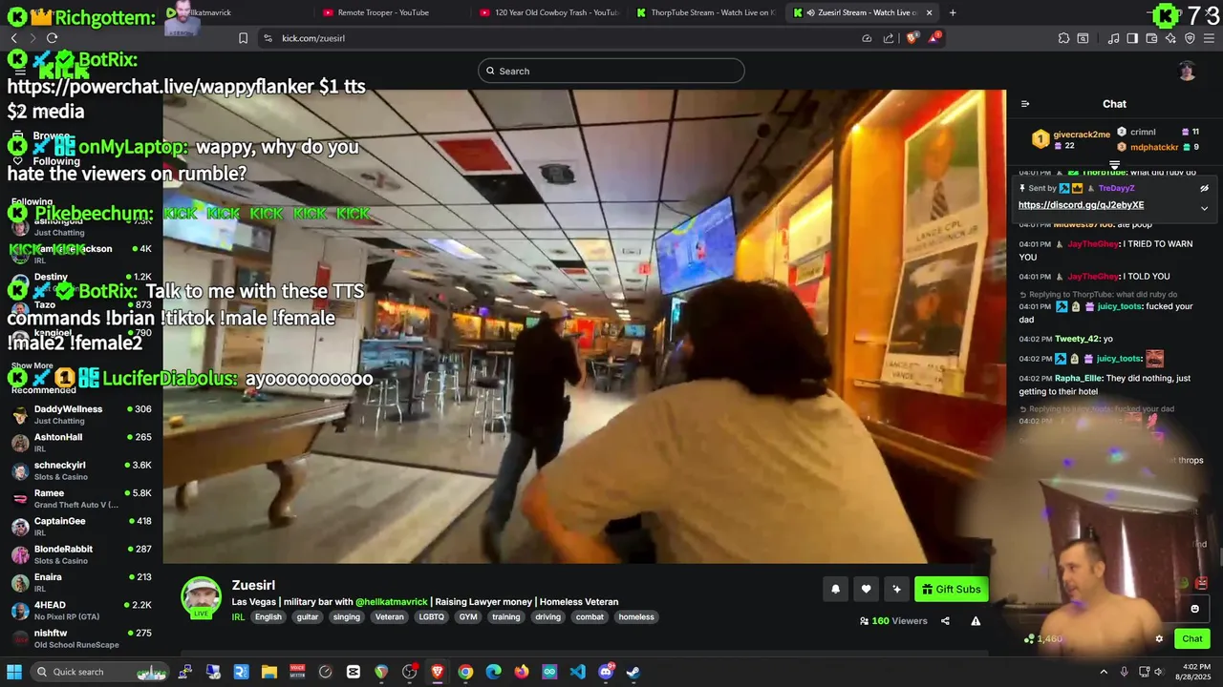Open the pinned discord.gg link
1223x687 pixels.
pyautogui.click(x=1081, y=205)
